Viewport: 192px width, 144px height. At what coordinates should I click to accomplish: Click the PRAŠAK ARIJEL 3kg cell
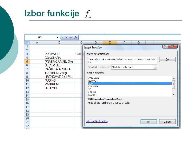click(59, 62)
